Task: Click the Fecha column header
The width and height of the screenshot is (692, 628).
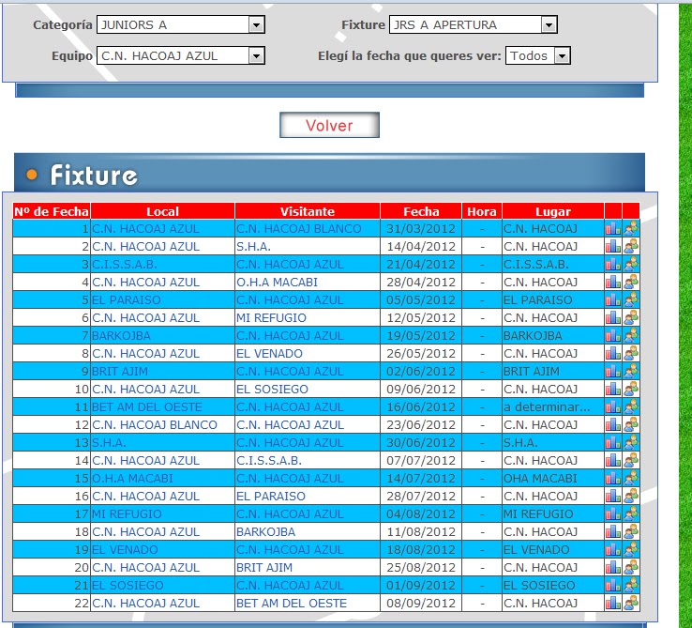Action: pyautogui.click(x=421, y=211)
